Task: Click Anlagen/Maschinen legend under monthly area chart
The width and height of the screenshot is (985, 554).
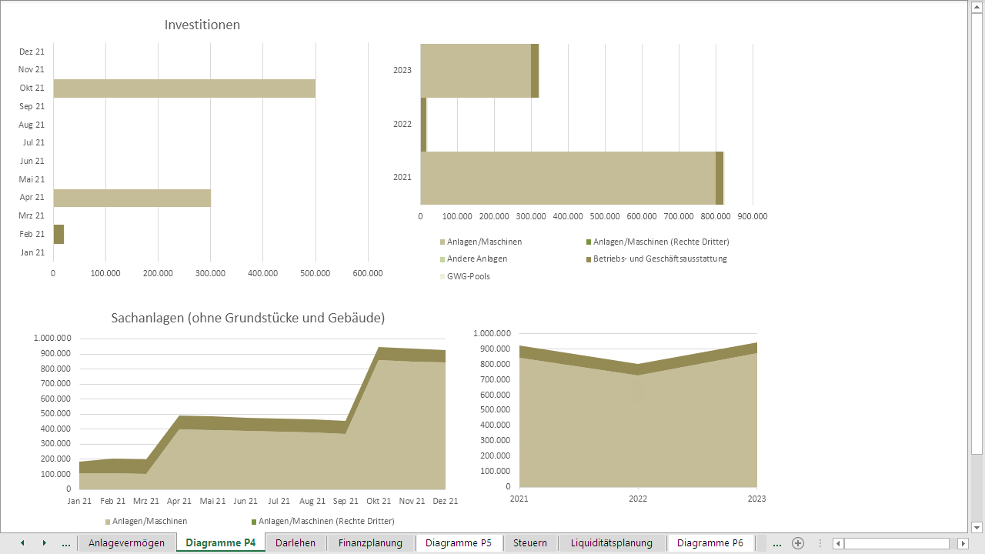Action: coord(146,521)
